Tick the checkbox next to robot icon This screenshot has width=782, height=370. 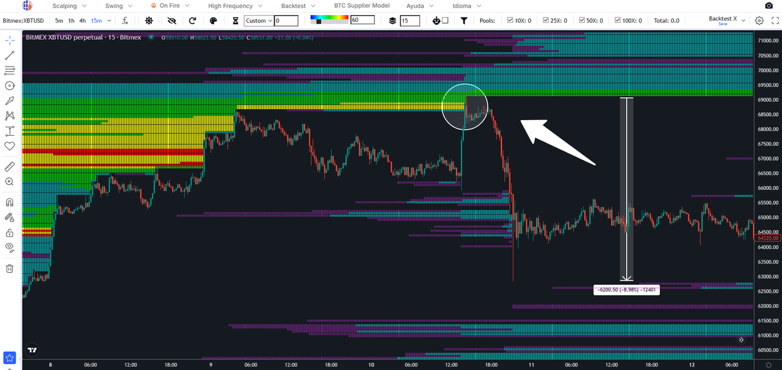point(445,20)
